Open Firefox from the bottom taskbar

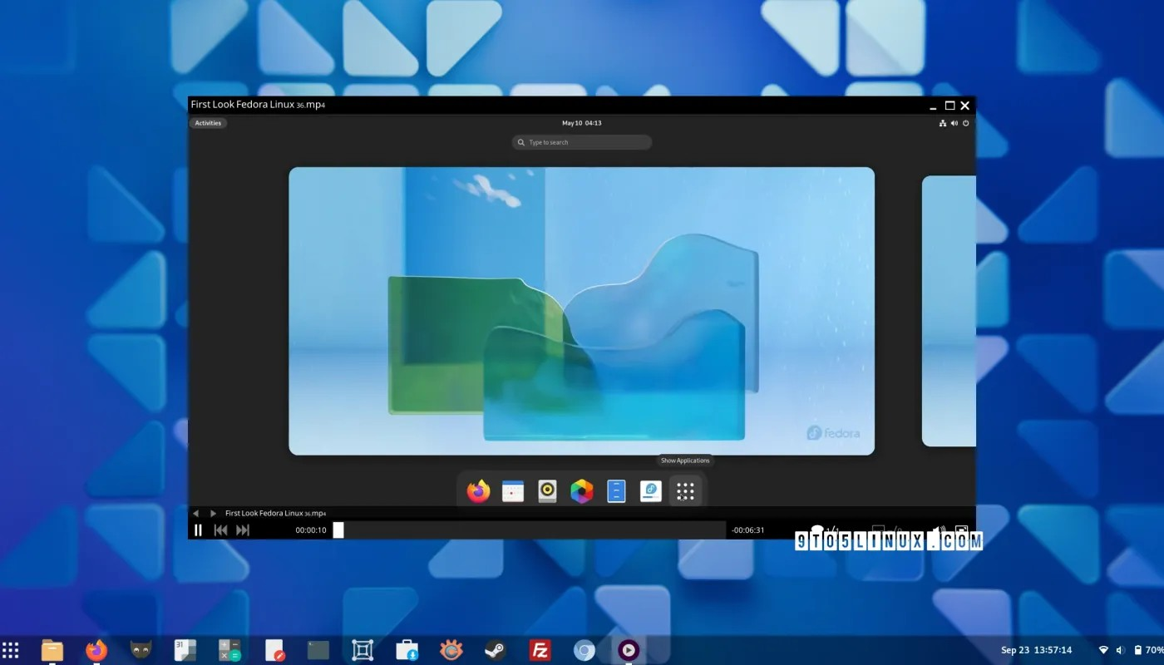(x=96, y=650)
